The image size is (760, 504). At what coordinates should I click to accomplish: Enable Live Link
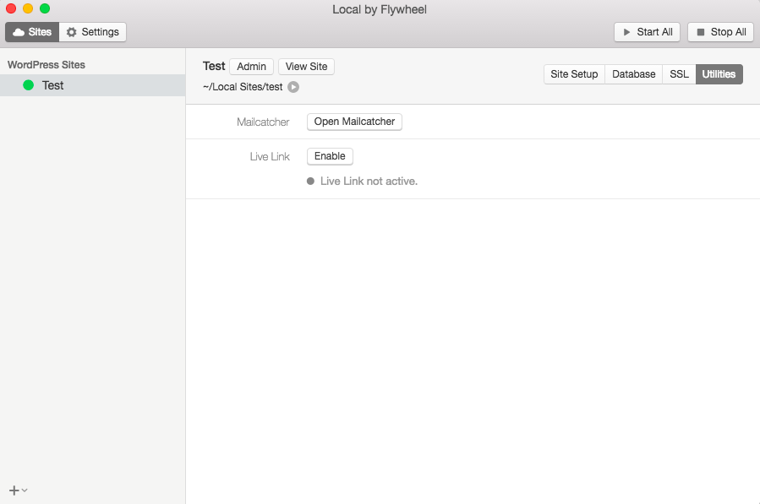pos(330,156)
